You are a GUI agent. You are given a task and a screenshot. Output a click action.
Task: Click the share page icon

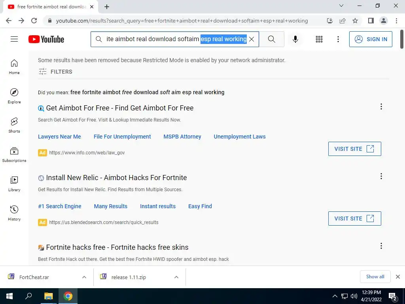pyautogui.click(x=343, y=21)
